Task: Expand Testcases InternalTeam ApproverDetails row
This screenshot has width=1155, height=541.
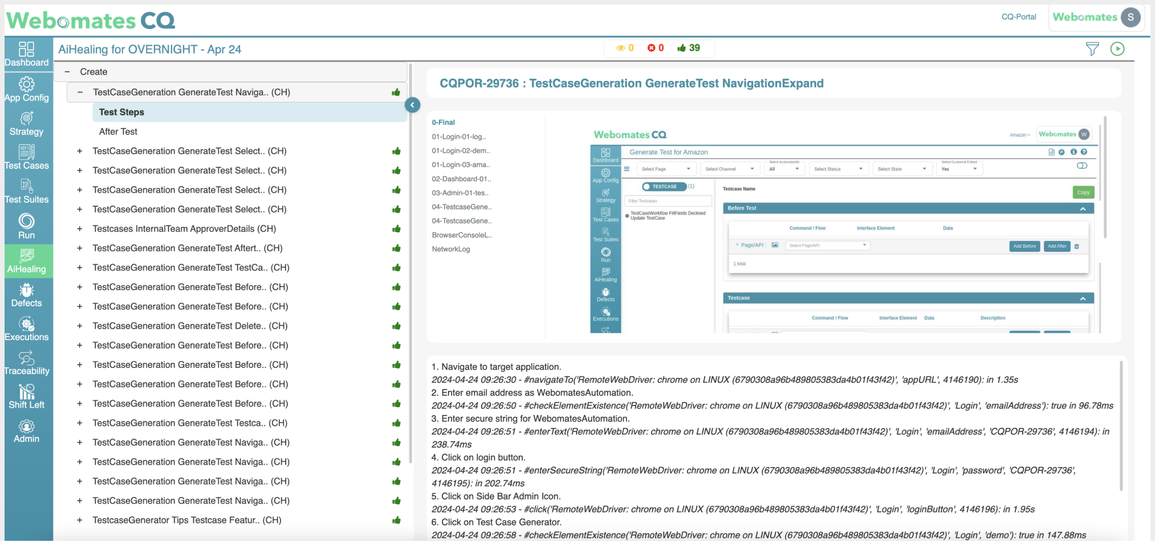Action: pyautogui.click(x=80, y=229)
